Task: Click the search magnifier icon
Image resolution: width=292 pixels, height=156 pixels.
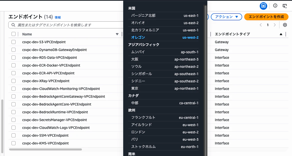Action: click(x=13, y=25)
